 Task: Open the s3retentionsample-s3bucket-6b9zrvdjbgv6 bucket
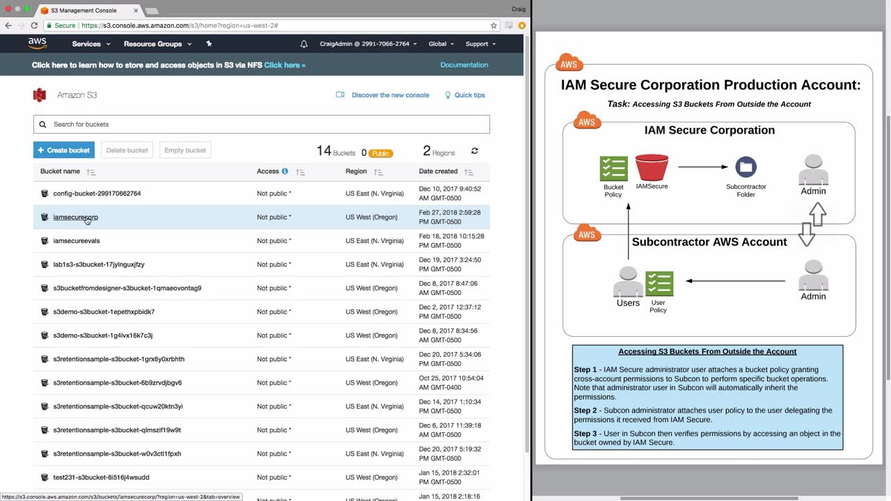(118, 383)
